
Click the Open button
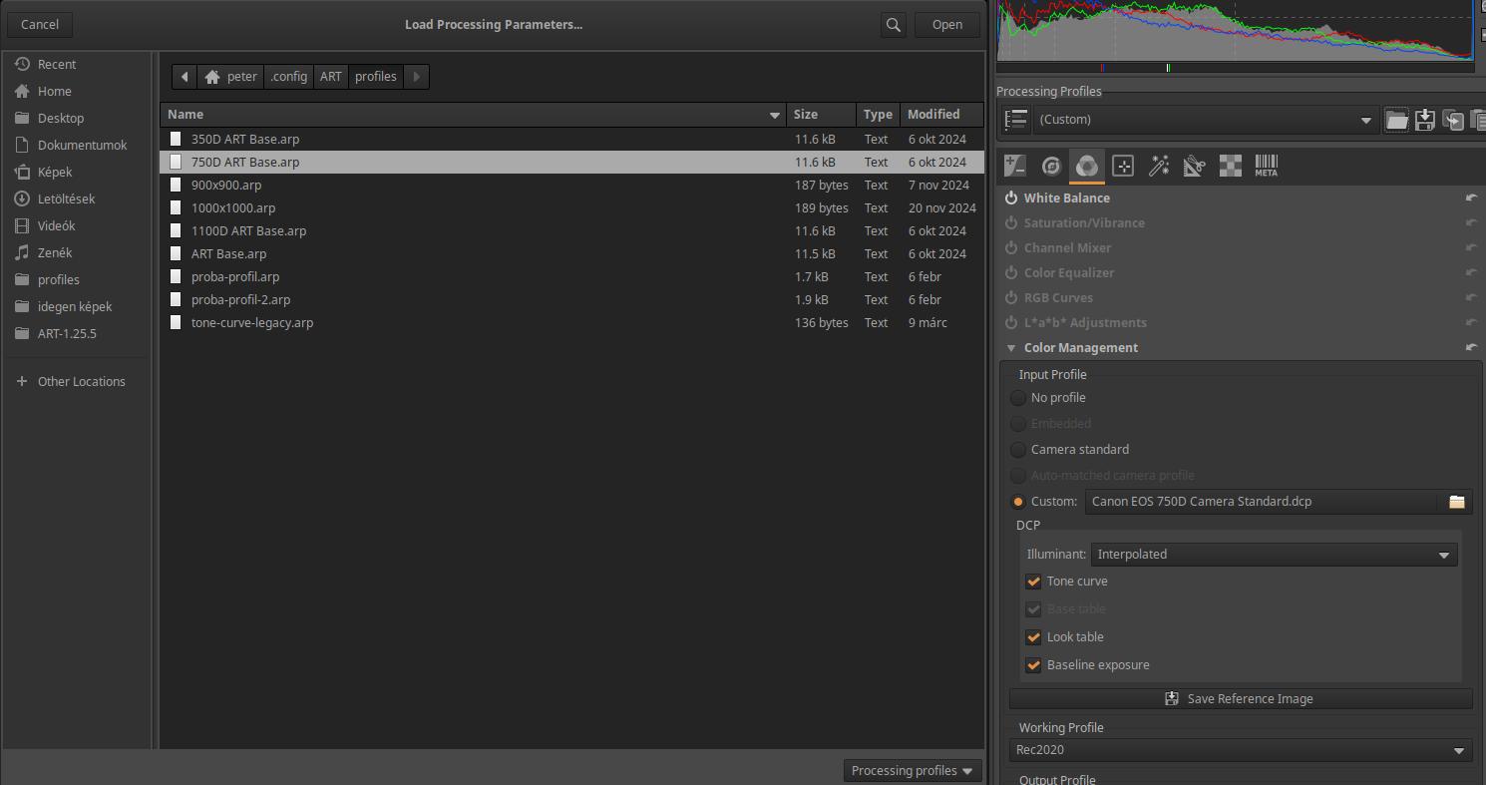(946, 25)
